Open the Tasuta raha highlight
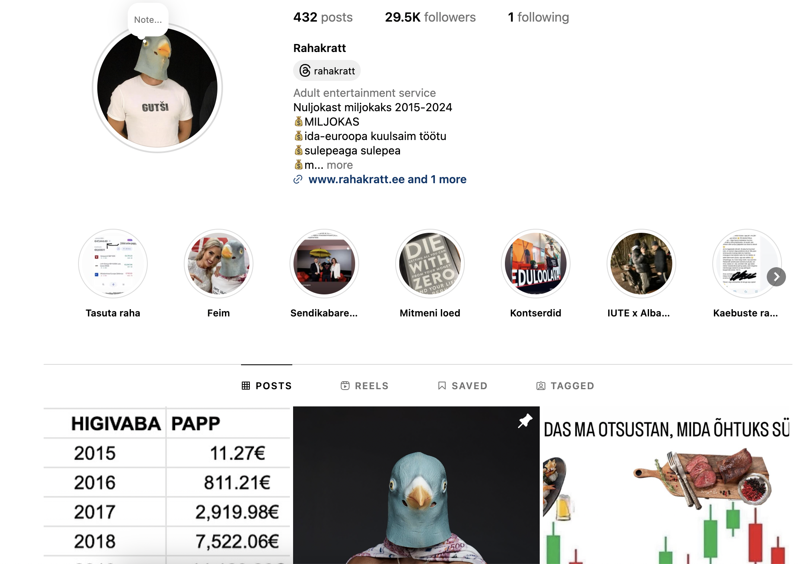The width and height of the screenshot is (812, 564). [113, 274]
